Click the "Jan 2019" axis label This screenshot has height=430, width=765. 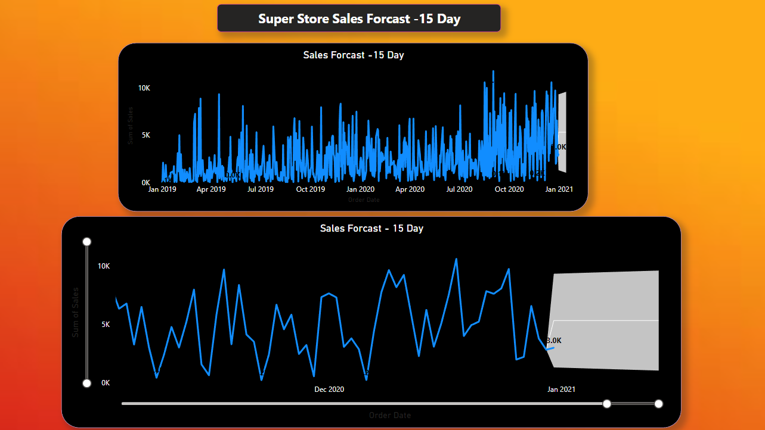tap(162, 189)
